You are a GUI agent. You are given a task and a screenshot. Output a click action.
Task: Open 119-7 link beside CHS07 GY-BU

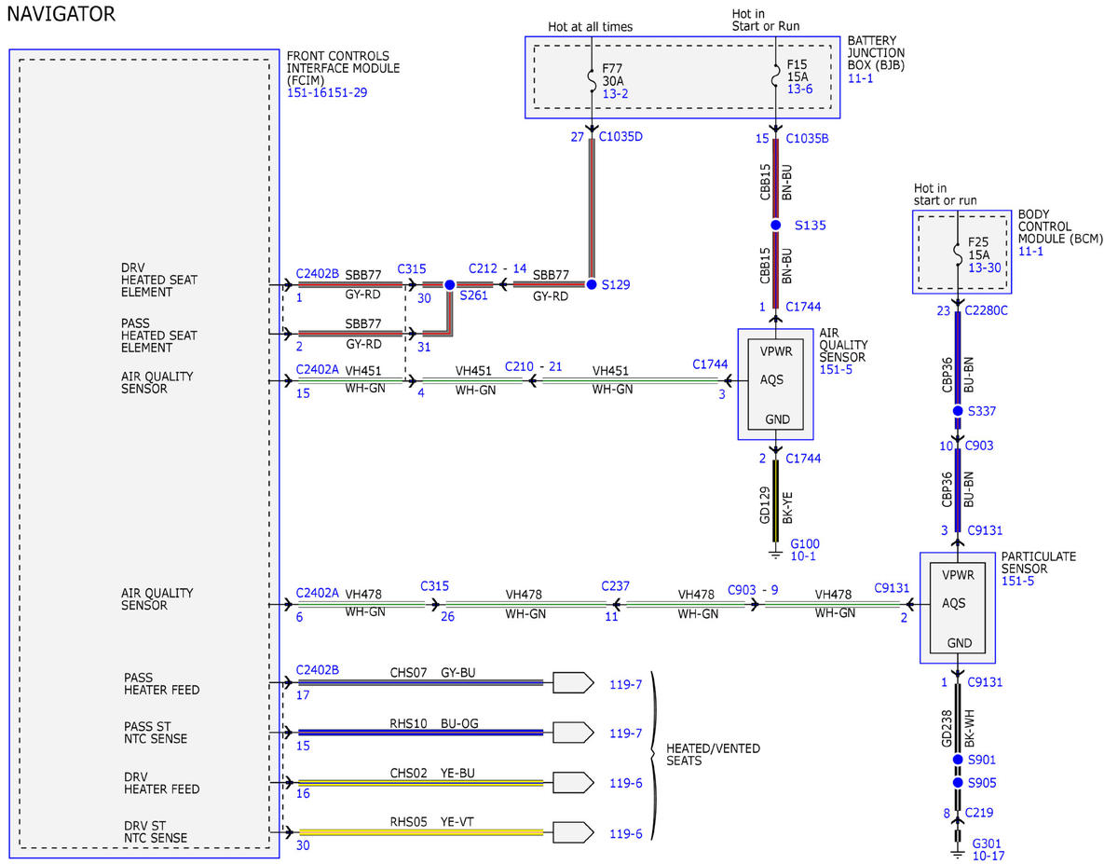coord(626,684)
